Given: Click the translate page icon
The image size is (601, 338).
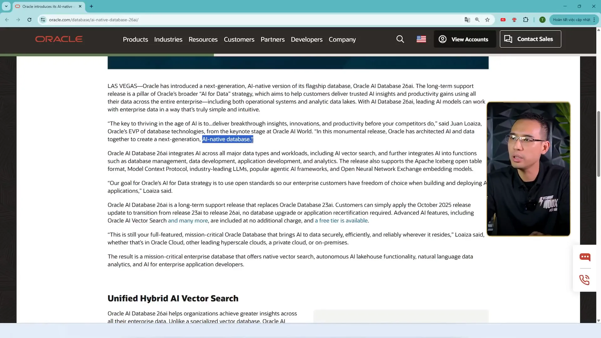Looking at the screenshot, I should tap(467, 20).
